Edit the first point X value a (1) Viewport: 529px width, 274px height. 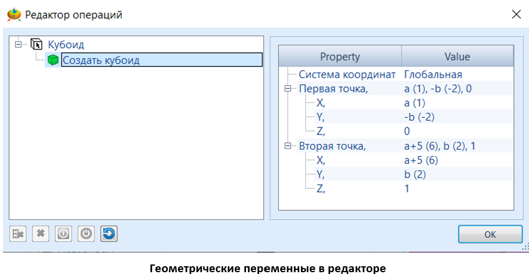[x=414, y=103]
